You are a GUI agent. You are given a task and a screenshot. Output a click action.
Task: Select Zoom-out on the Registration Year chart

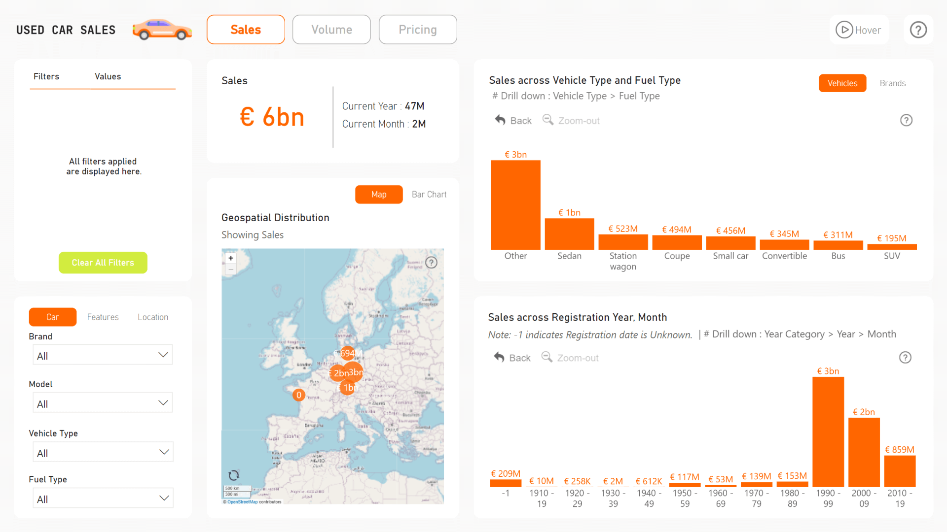570,358
